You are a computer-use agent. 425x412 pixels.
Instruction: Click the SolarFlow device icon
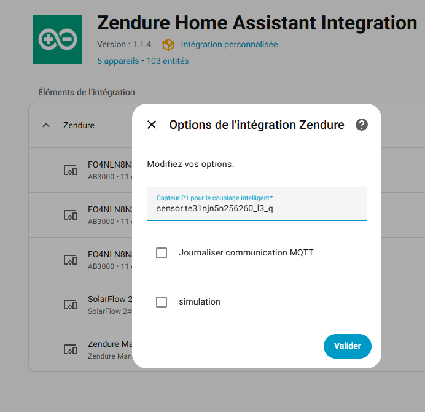pos(71,305)
